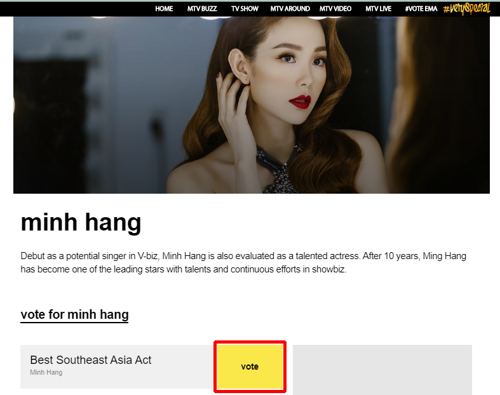Screen dimensions: 500x395
Task: Navigate to MTV AROUND
Action: pyautogui.click(x=290, y=9)
